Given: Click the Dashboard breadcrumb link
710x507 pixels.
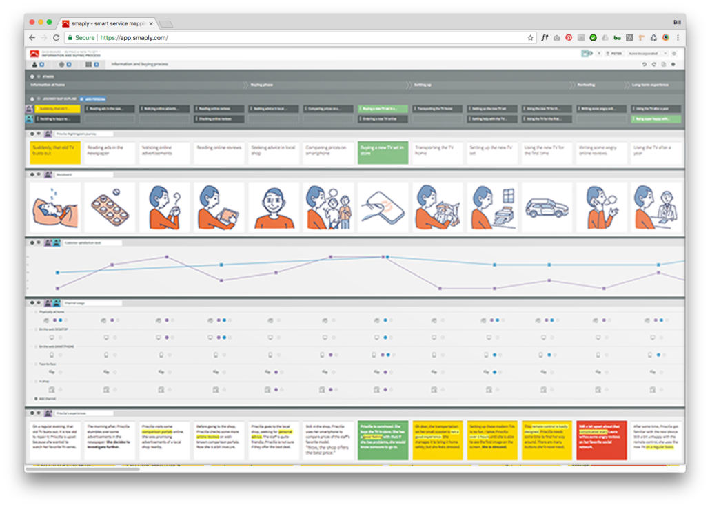Looking at the screenshot, I should click(50, 52).
